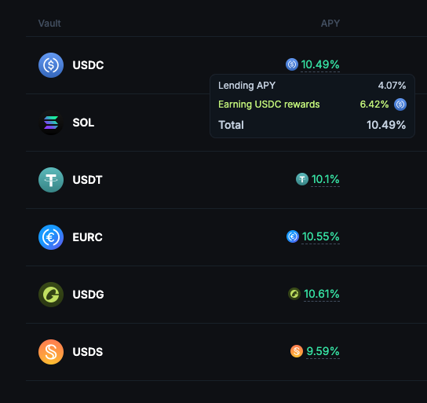Screen dimensions: 427x403
Task: Click small USDC icon beside 10.49%
Action: (x=292, y=64)
